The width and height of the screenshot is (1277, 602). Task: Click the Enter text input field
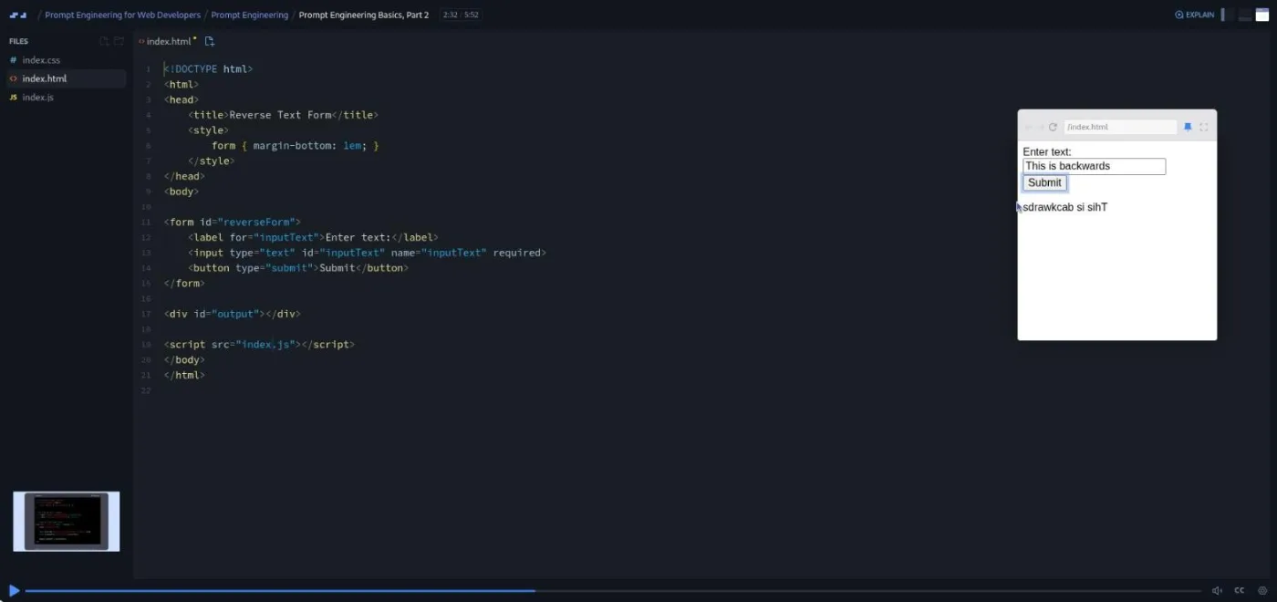pyautogui.click(x=1094, y=166)
